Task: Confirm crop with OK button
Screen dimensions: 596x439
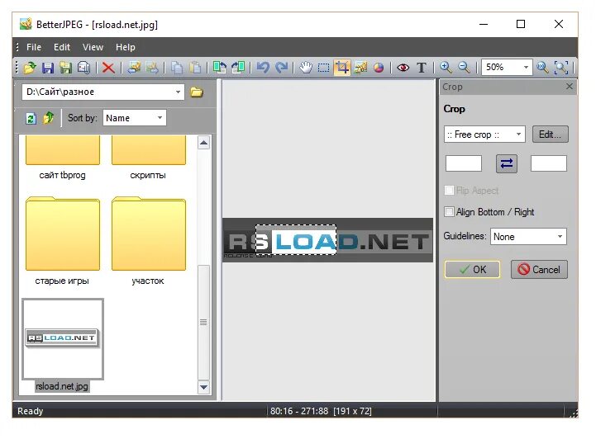Action: tap(472, 269)
